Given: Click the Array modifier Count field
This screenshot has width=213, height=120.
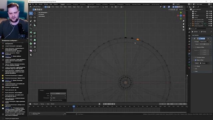Looking at the screenshot, I should click(x=204, y=44).
